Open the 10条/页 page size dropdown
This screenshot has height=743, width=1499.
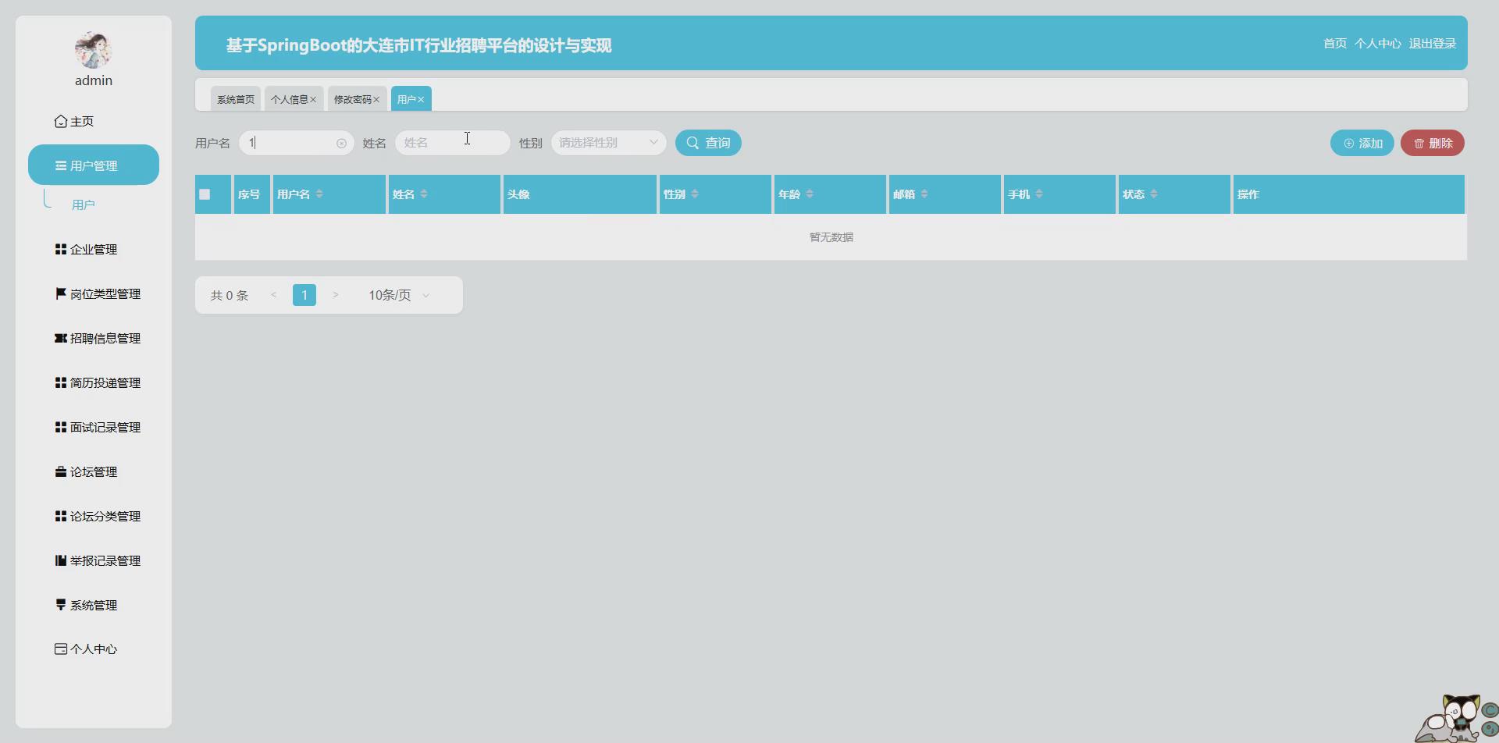(399, 295)
